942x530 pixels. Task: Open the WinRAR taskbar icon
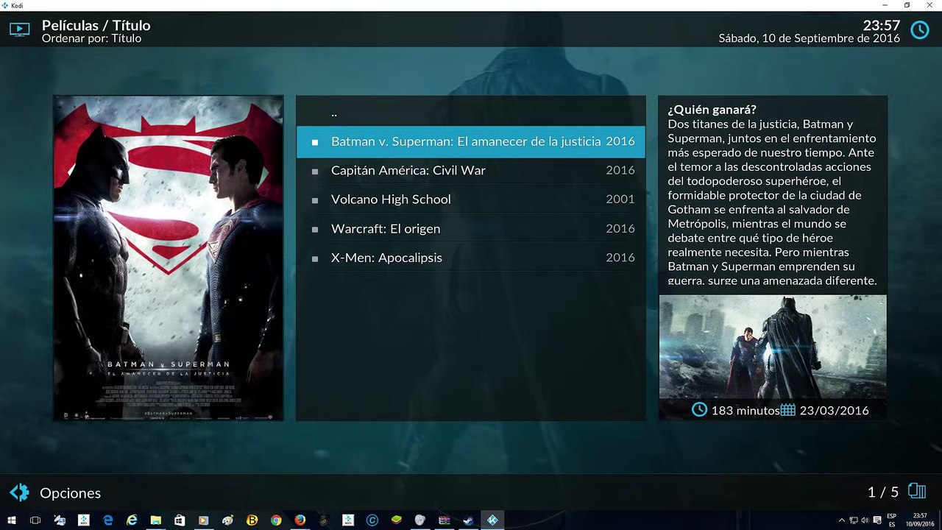coord(444,520)
